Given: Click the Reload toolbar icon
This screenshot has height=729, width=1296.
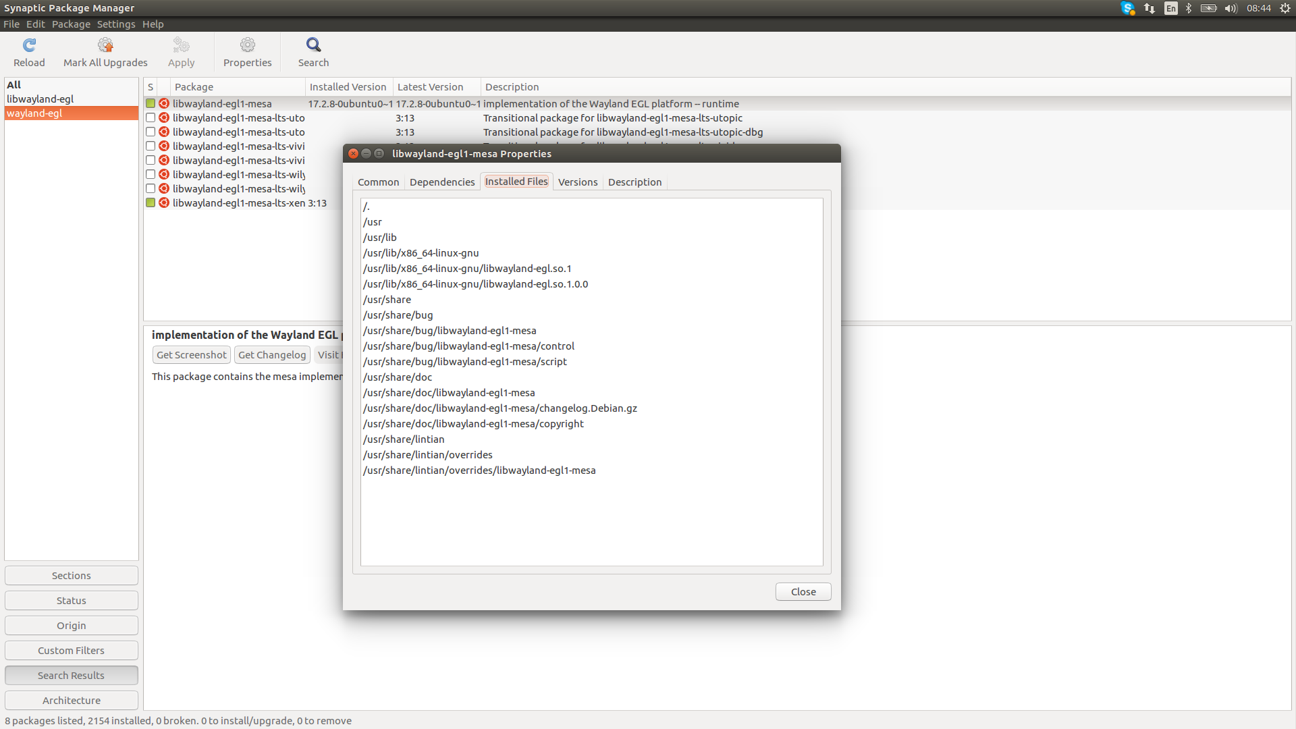Looking at the screenshot, I should pyautogui.click(x=29, y=45).
